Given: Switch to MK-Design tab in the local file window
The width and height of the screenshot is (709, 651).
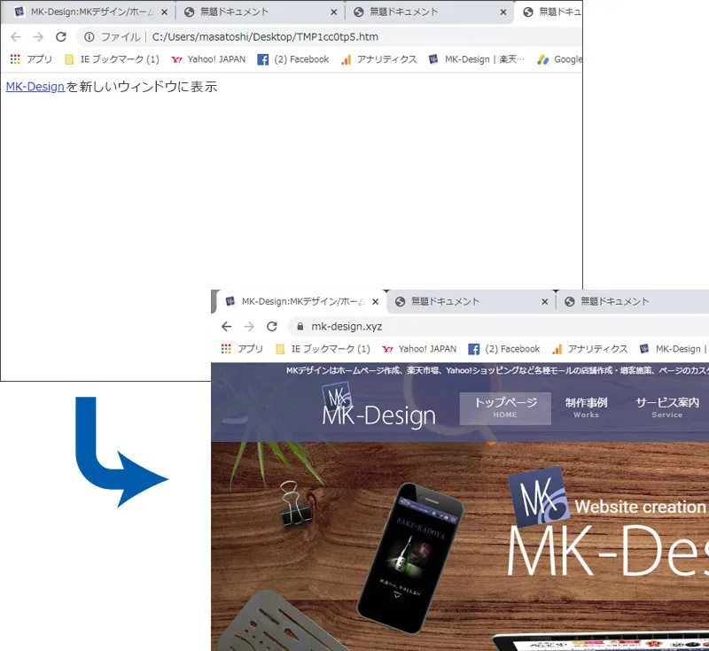Looking at the screenshot, I should 84,12.
